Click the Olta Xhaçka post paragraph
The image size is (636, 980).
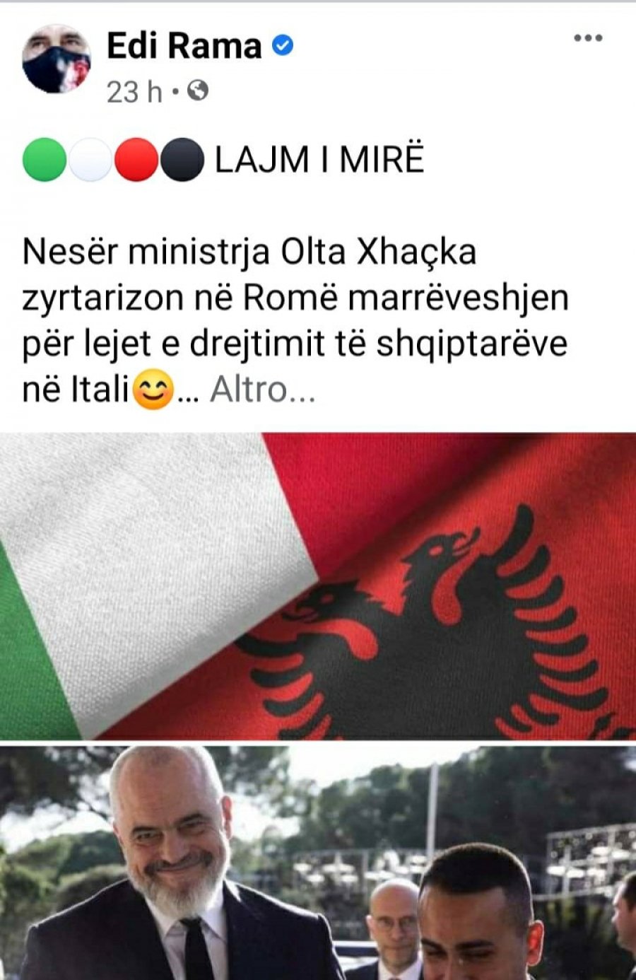pyautogui.click(x=295, y=321)
